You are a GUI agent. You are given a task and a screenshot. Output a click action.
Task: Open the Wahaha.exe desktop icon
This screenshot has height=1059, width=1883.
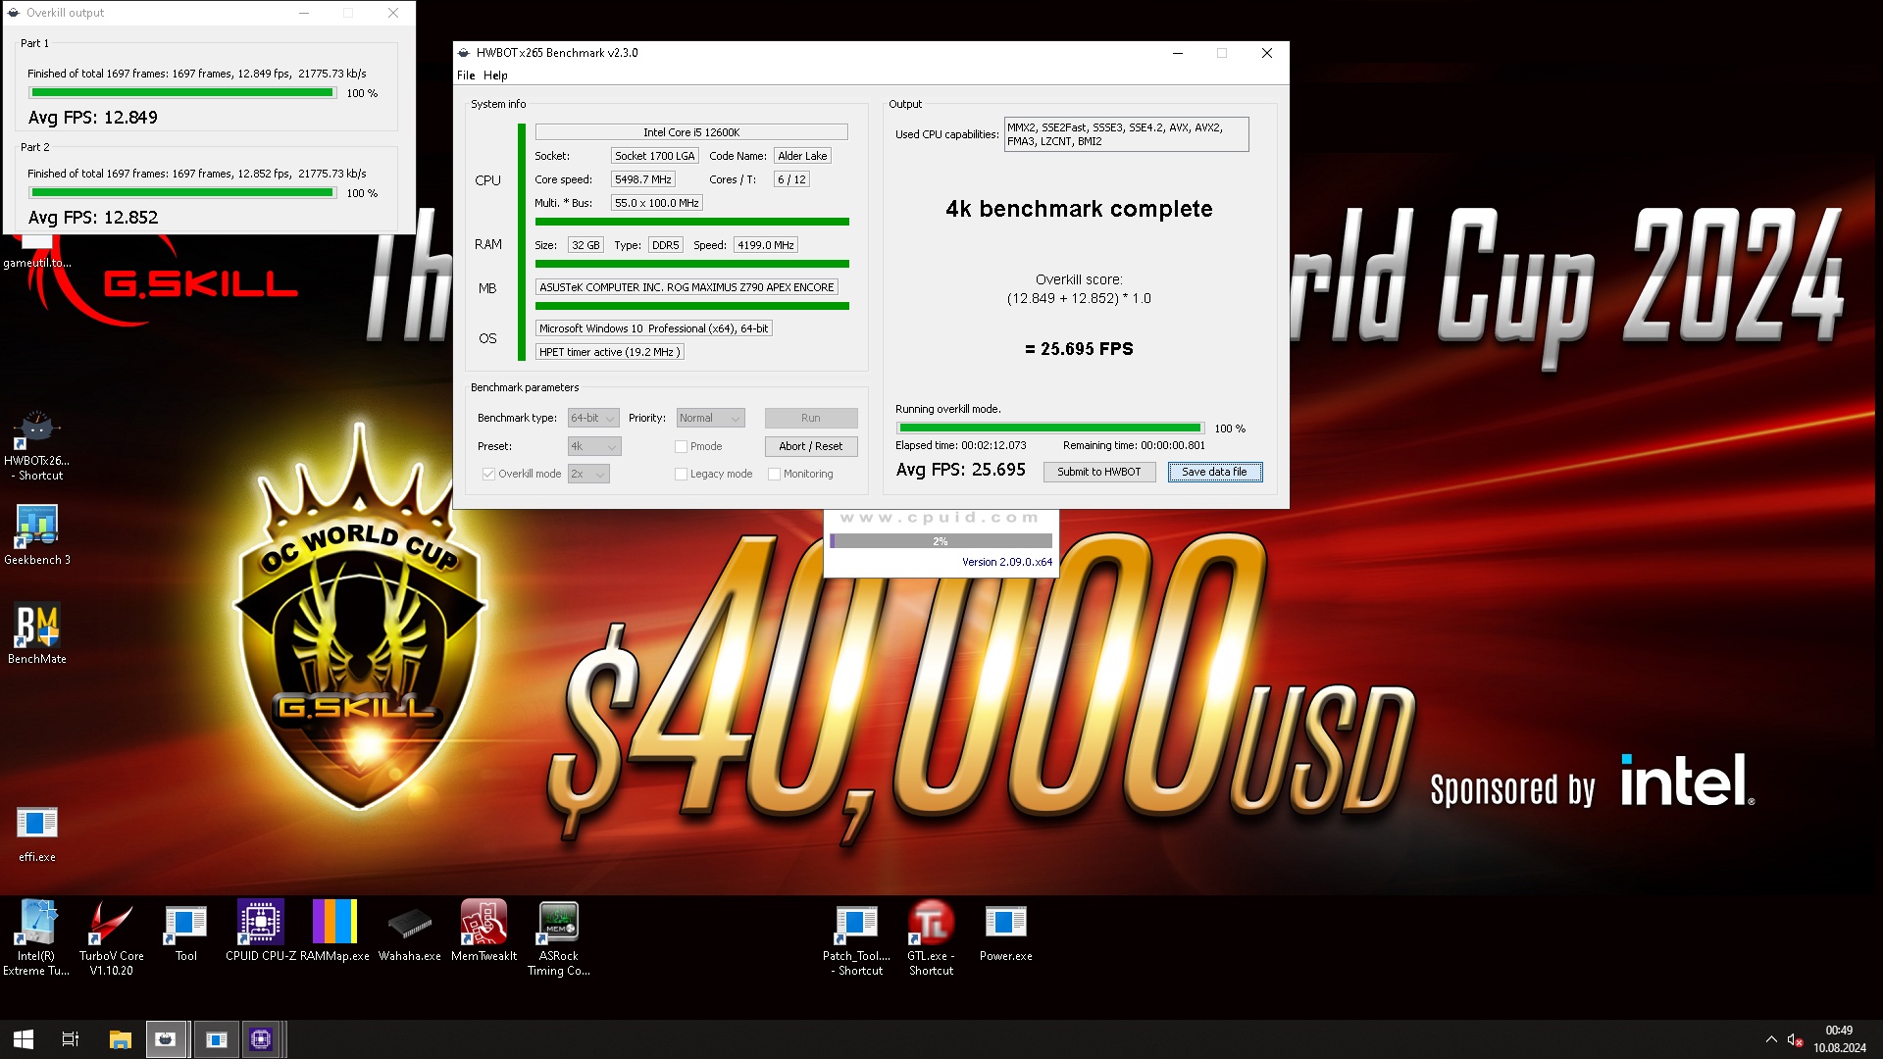(410, 932)
